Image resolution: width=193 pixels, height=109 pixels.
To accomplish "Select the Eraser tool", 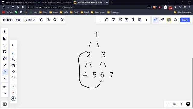I will (13, 72).
